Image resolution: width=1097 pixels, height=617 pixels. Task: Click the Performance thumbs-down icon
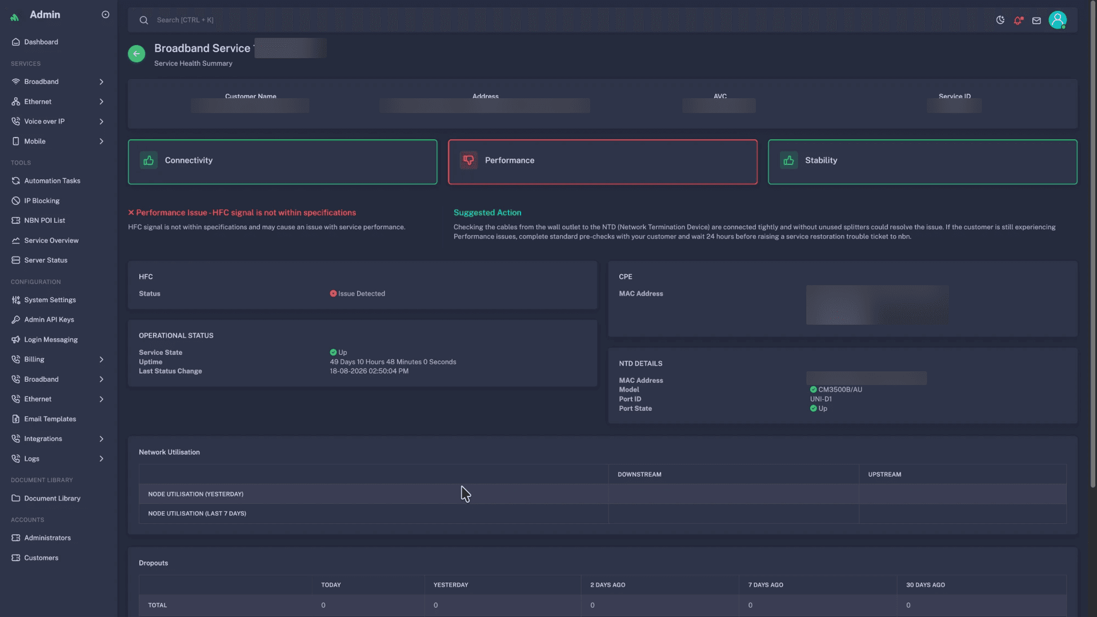pyautogui.click(x=469, y=161)
